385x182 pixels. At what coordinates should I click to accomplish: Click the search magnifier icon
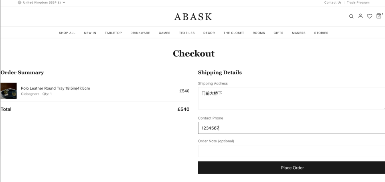click(351, 16)
